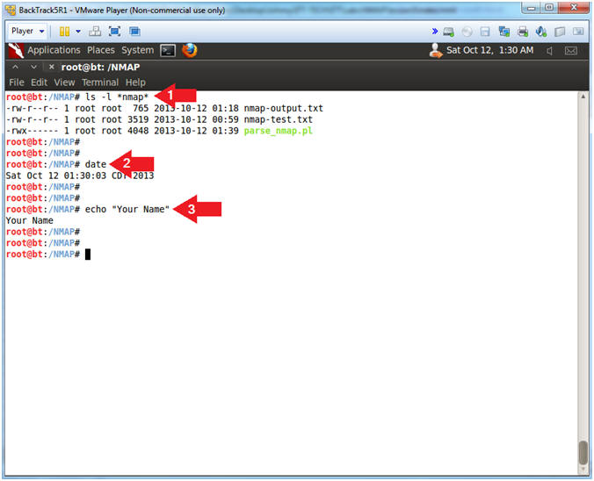Launch Firefox from the panel
Image resolution: width=594 pixels, height=481 pixels.
click(190, 50)
